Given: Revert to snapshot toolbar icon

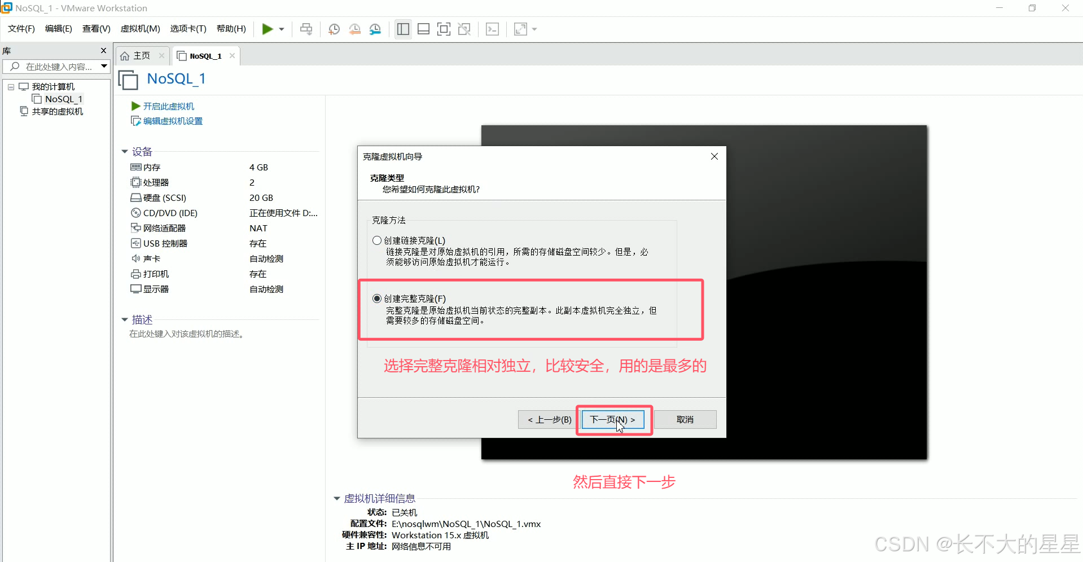Looking at the screenshot, I should tap(354, 29).
